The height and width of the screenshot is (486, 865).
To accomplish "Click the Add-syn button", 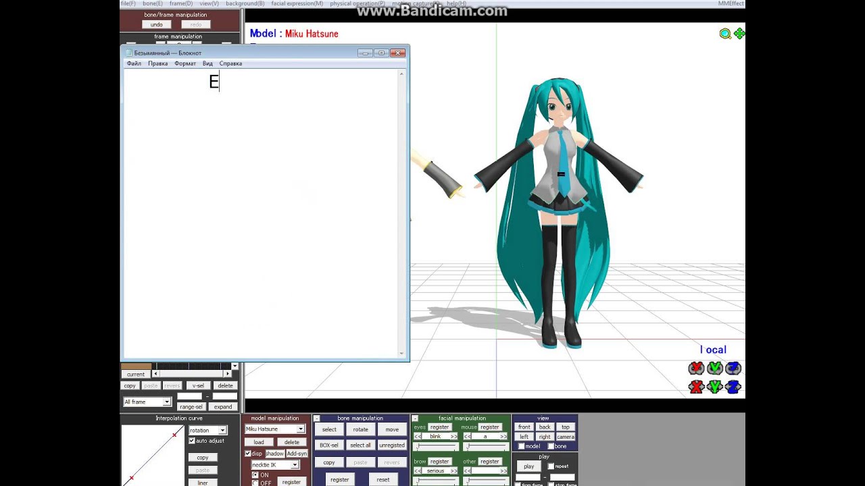I will 297,454.
